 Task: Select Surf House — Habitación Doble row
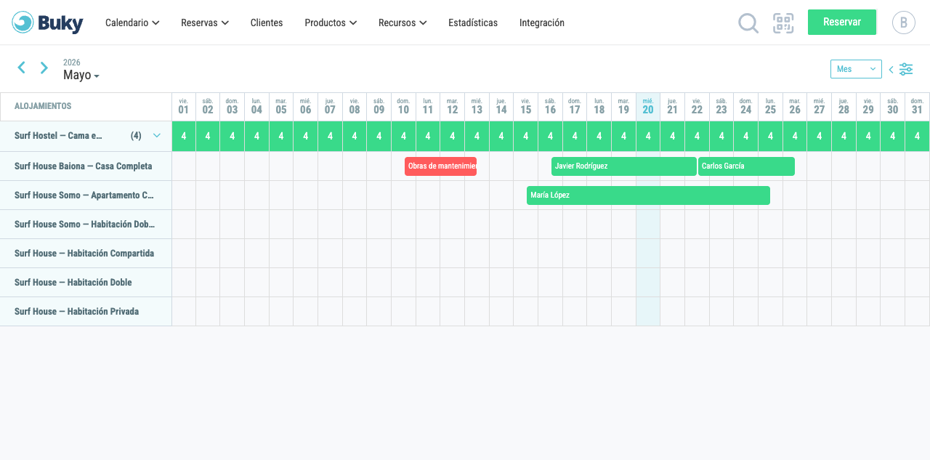[86, 283]
